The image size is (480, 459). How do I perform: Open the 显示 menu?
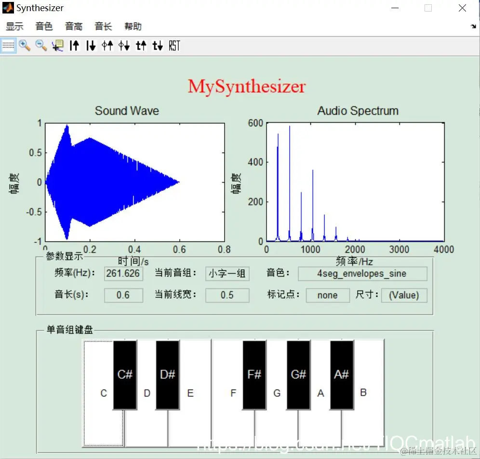pyautogui.click(x=14, y=26)
